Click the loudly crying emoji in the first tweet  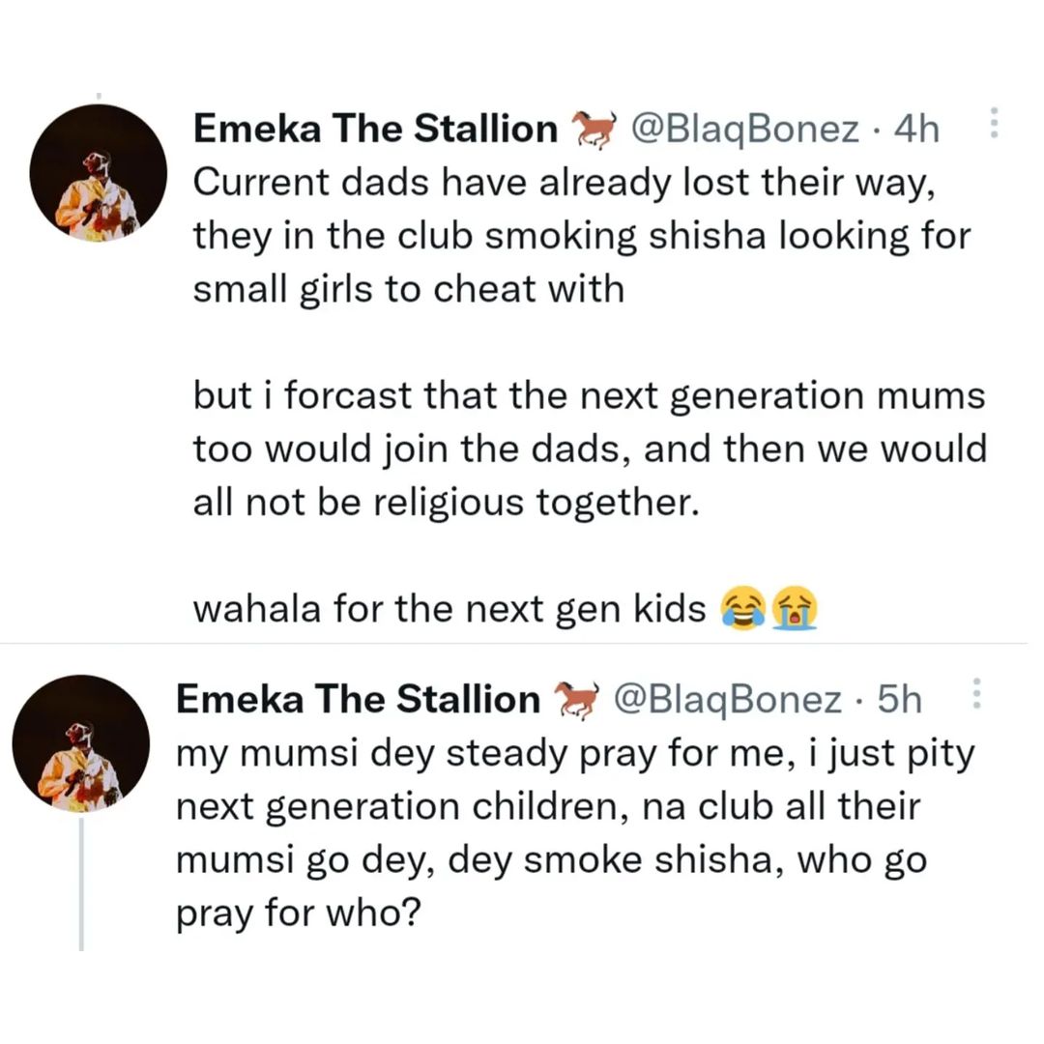click(795, 608)
